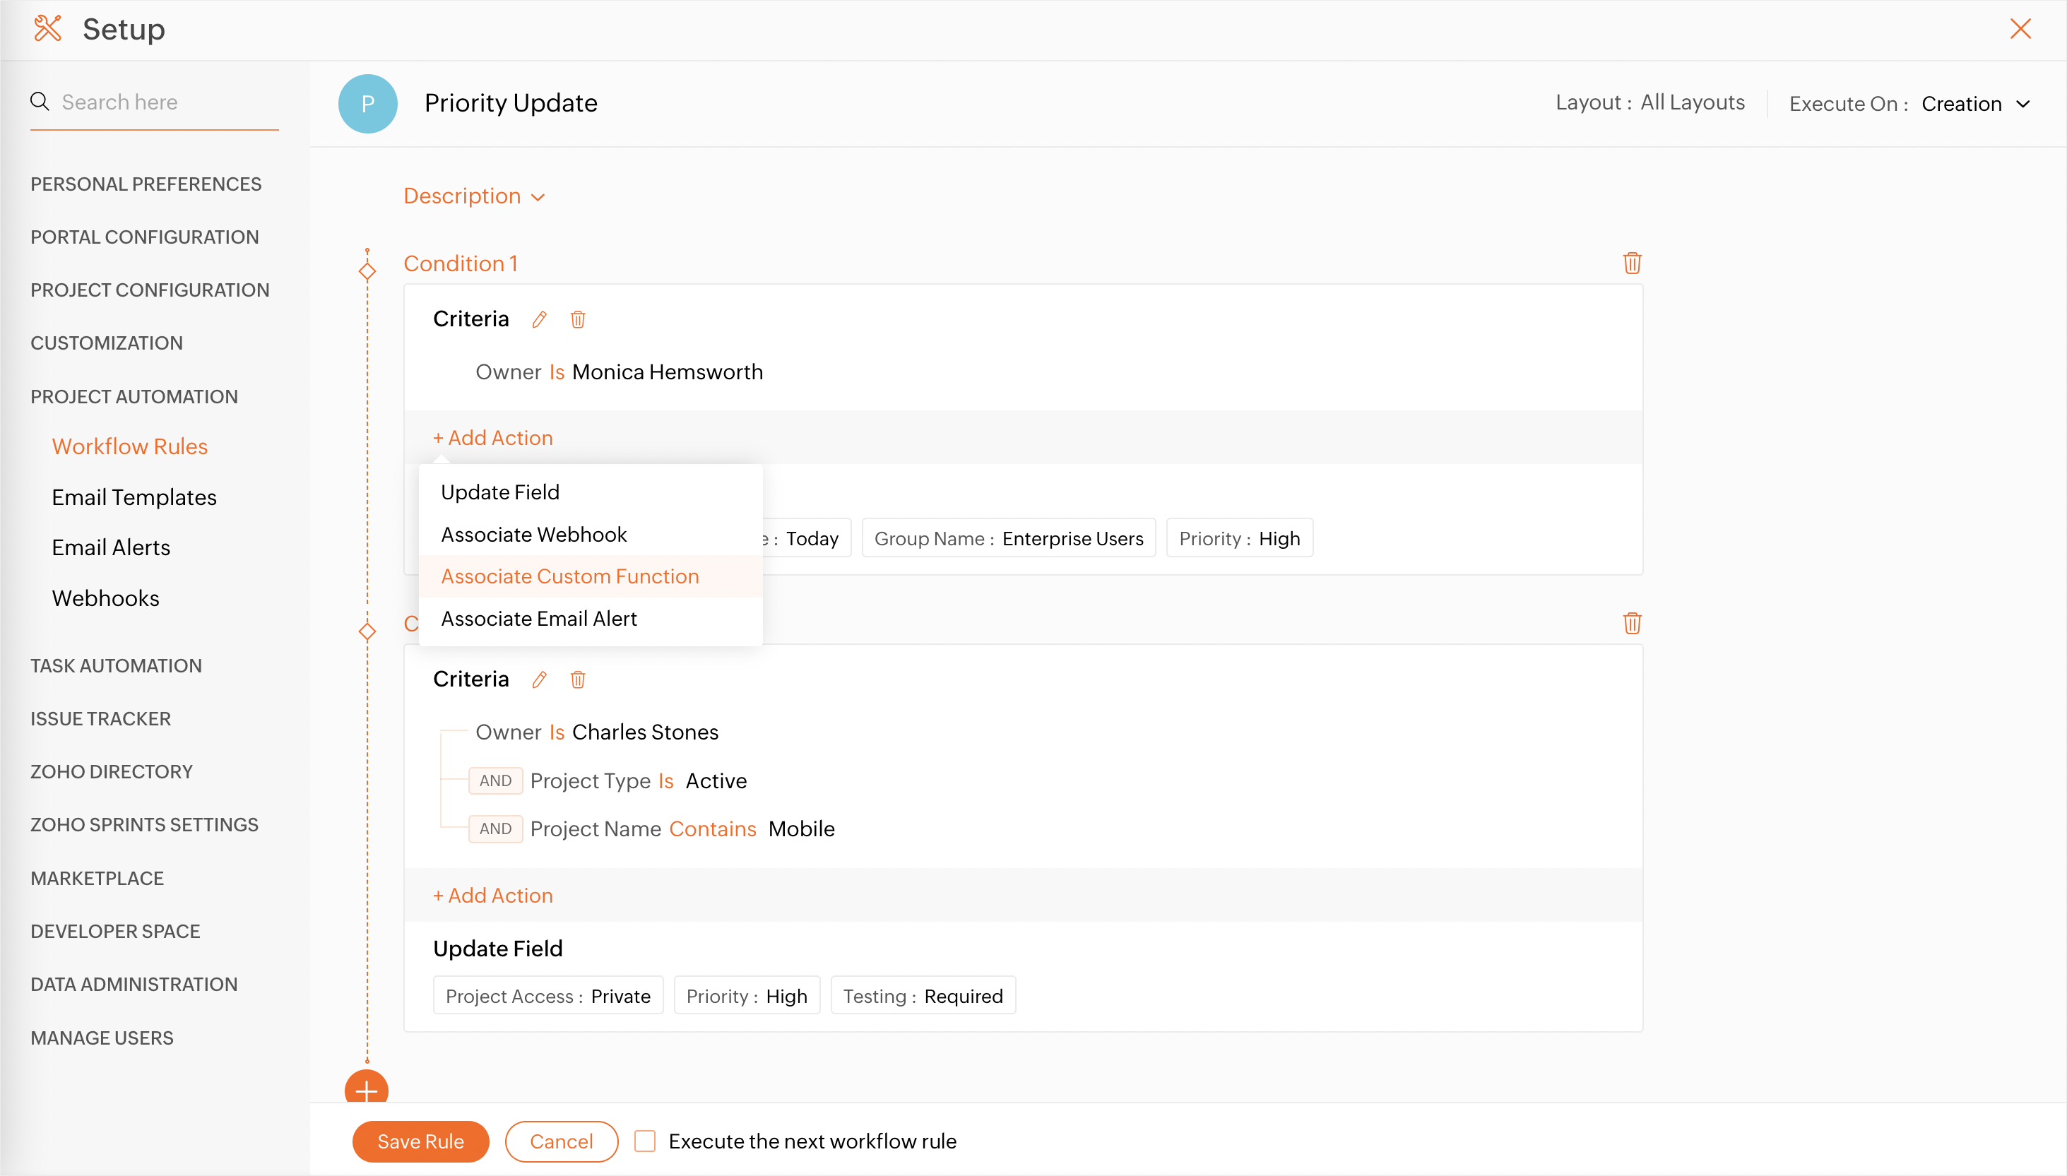Image resolution: width=2067 pixels, height=1176 pixels.
Task: Open Layout All Layouts selector
Action: click(x=1650, y=102)
